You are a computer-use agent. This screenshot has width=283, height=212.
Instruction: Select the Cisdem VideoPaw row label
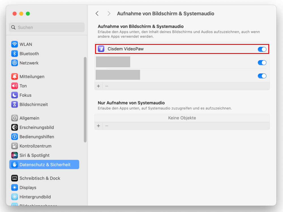126,49
